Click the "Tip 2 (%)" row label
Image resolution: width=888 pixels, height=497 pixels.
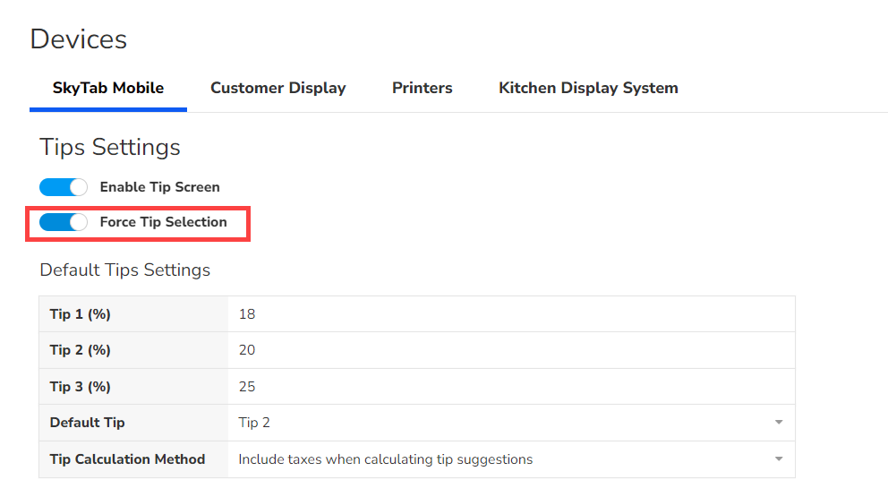[x=80, y=350]
